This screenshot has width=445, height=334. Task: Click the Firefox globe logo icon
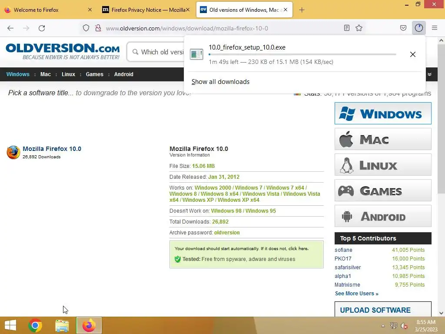point(13,152)
